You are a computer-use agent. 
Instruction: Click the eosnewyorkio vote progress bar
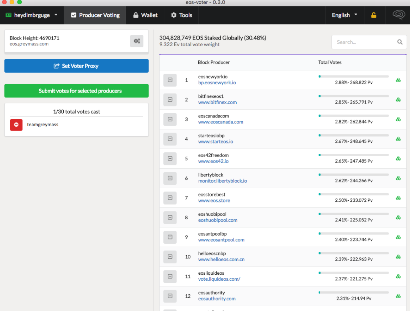coord(353,77)
